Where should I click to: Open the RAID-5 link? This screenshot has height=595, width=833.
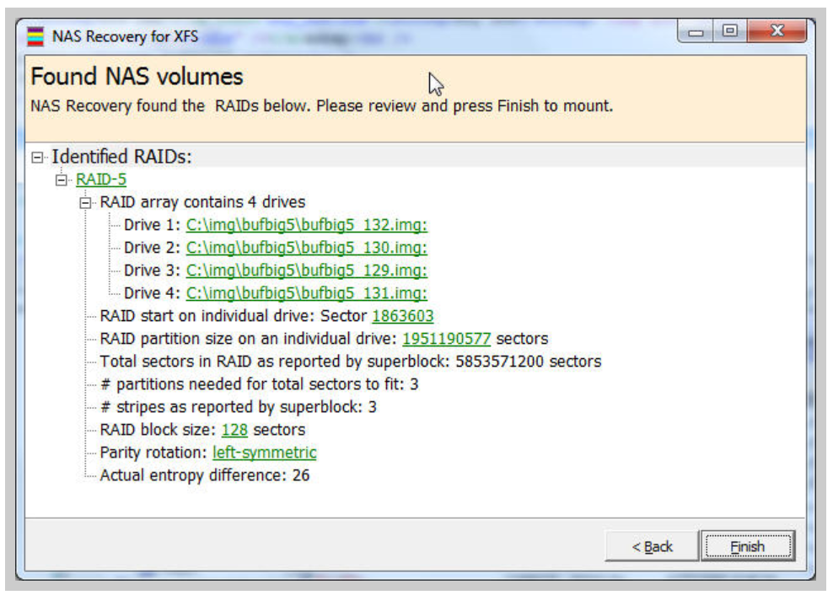point(101,180)
